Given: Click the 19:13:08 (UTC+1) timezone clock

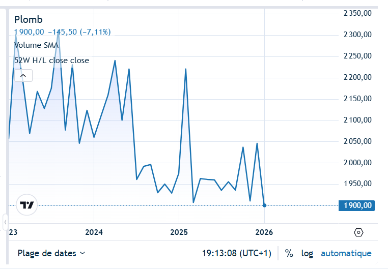Looking at the screenshot, I should pyautogui.click(x=237, y=253).
